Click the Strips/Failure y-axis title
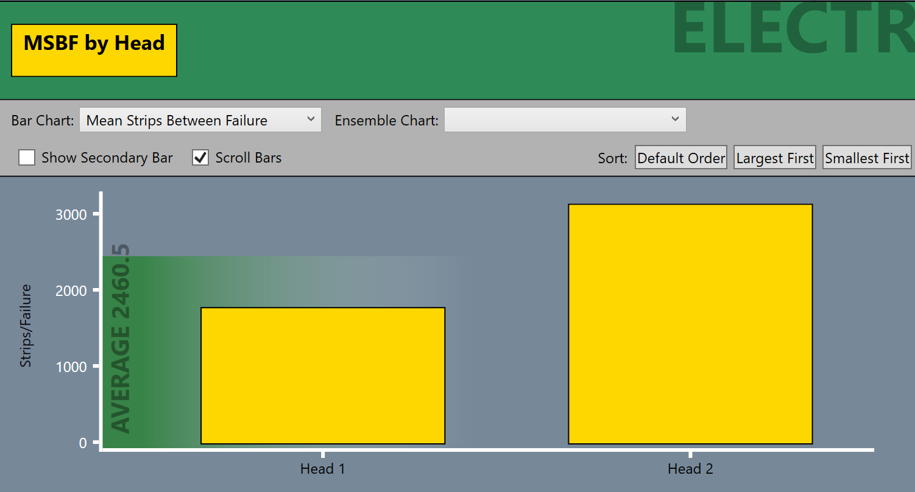 (x=26, y=326)
